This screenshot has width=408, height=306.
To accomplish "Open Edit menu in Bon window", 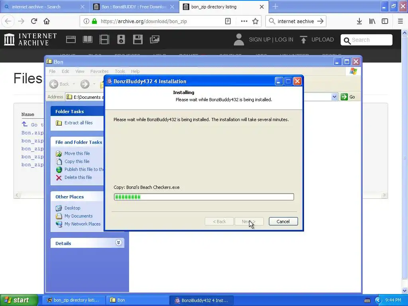I will click(x=65, y=71).
